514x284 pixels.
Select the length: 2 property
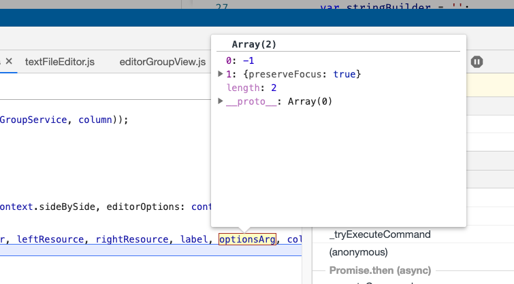[251, 88]
